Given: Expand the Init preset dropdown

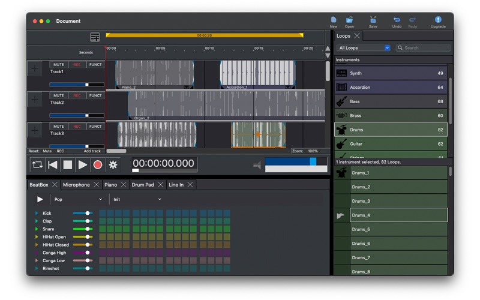Looking at the screenshot, I should [x=137, y=199].
